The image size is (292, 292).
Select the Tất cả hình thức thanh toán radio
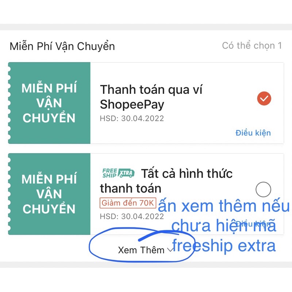tap(263, 189)
